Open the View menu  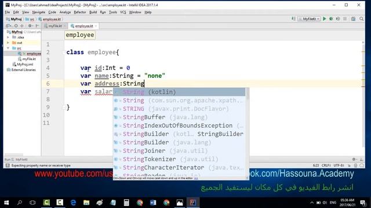(x=26, y=12)
